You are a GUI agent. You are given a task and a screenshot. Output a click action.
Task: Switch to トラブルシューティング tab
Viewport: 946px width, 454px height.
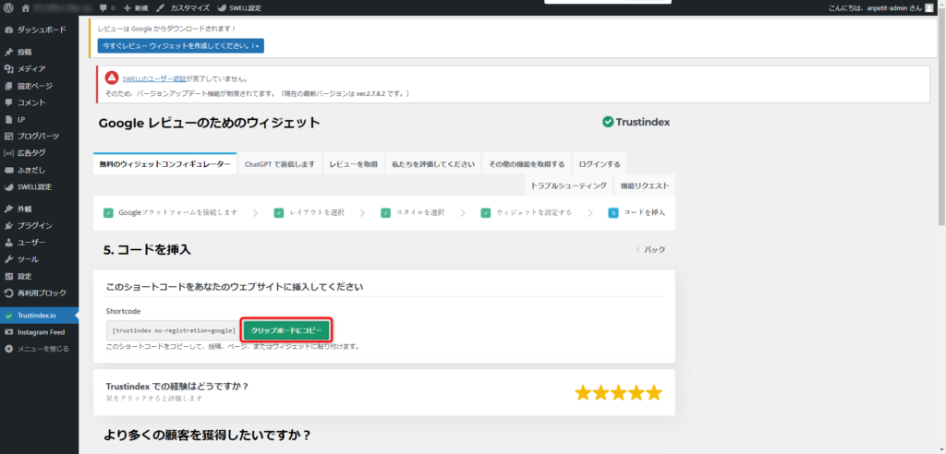pyautogui.click(x=568, y=185)
